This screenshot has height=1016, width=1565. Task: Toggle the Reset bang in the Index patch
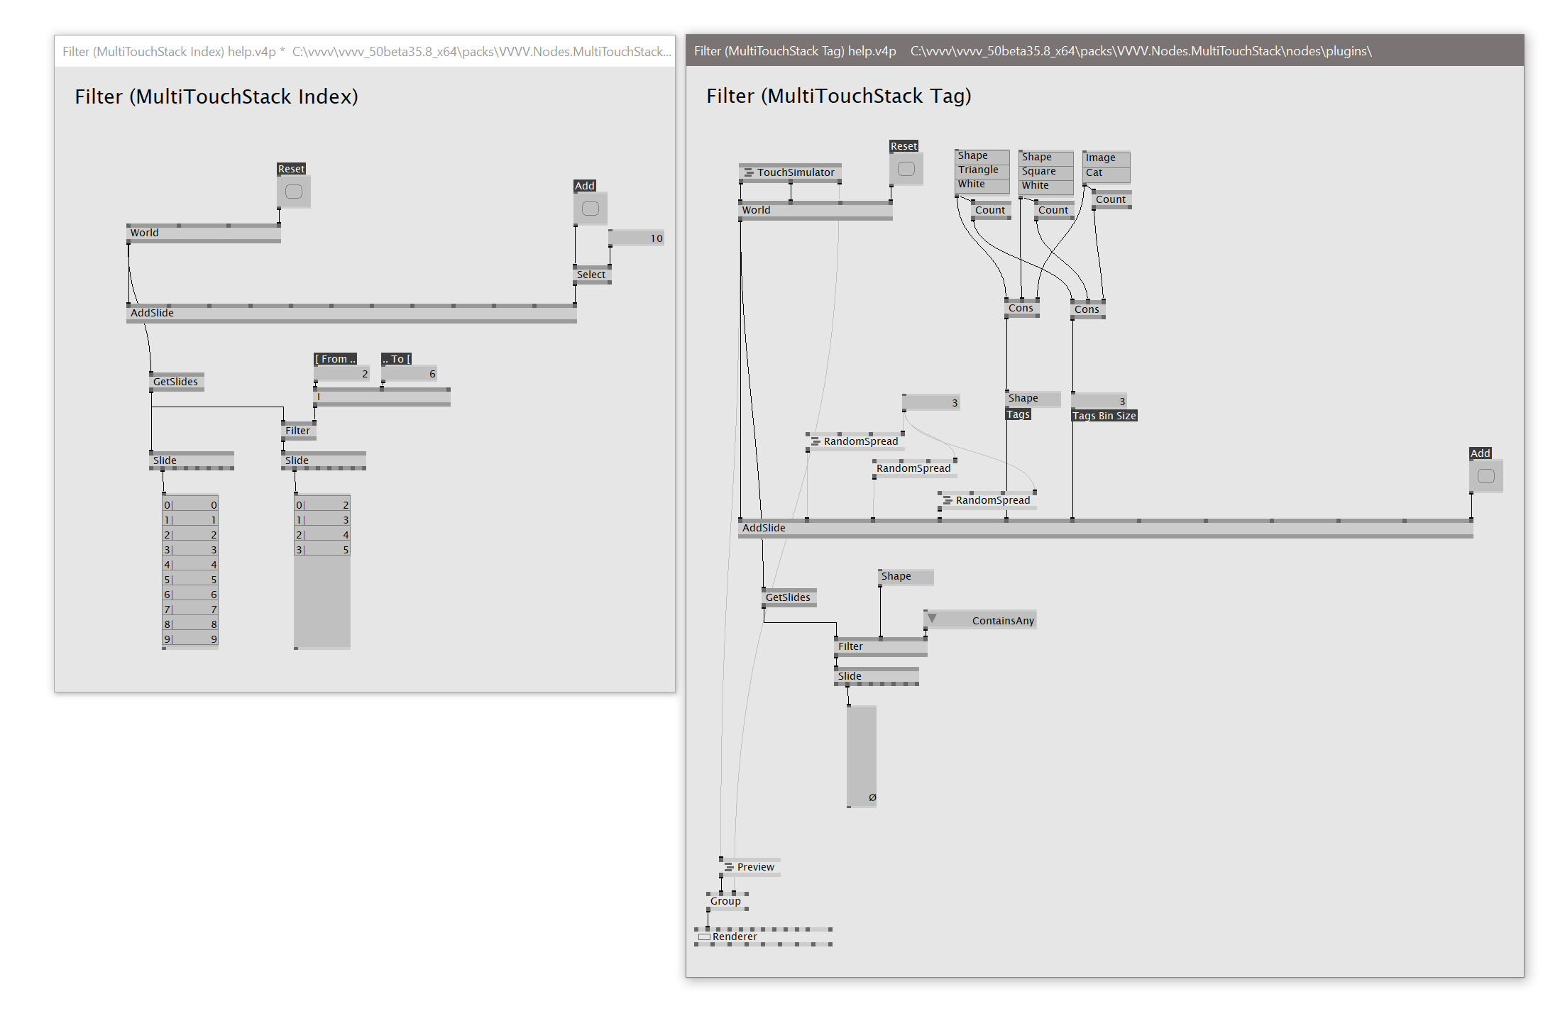tap(294, 192)
